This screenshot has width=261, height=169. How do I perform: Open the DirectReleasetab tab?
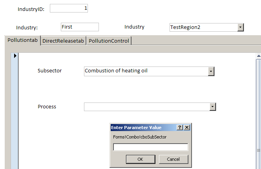pos(63,41)
